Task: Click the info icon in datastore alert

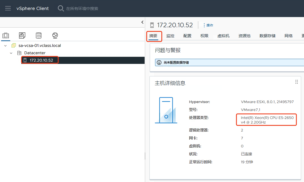Action: (159, 62)
